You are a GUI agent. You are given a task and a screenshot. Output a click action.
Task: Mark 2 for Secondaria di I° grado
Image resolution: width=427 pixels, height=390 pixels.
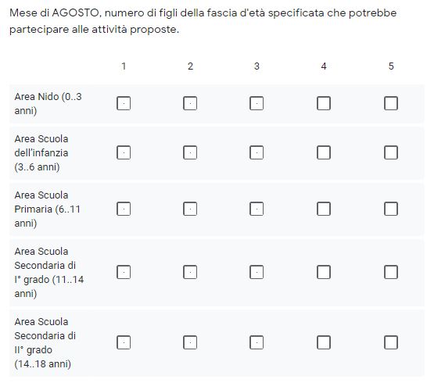pos(190,272)
